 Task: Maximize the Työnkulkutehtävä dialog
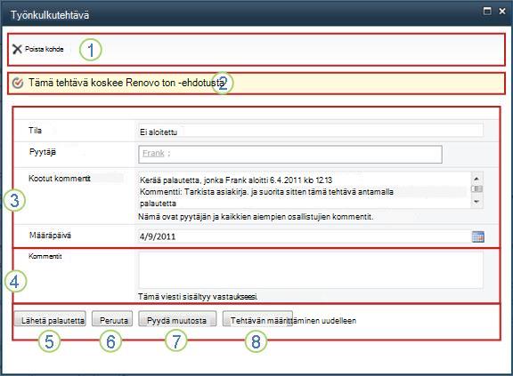pyautogui.click(x=487, y=11)
